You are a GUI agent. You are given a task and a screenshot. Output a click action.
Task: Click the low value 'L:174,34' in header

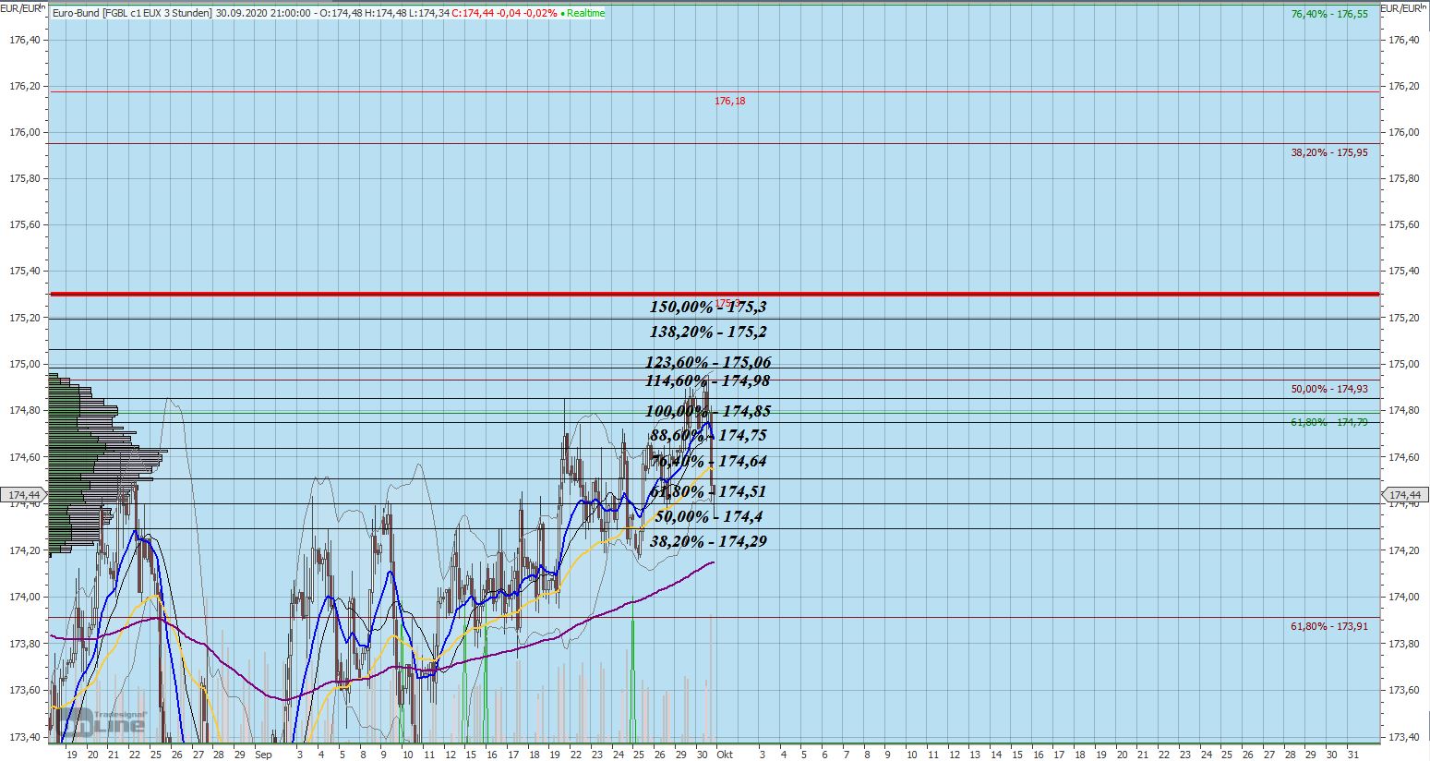click(x=429, y=13)
